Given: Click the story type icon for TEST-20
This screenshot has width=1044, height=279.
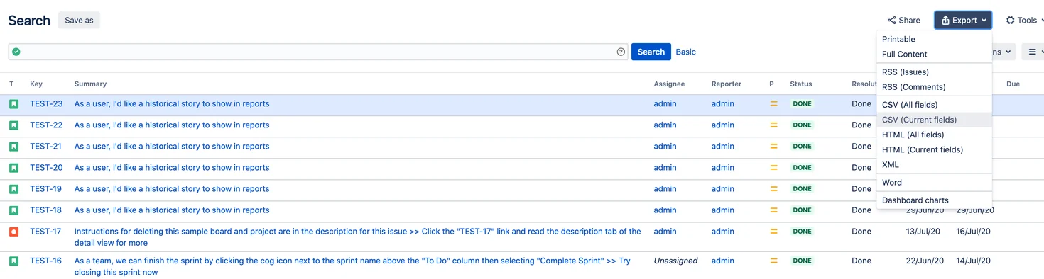Looking at the screenshot, I should pyautogui.click(x=13, y=168).
